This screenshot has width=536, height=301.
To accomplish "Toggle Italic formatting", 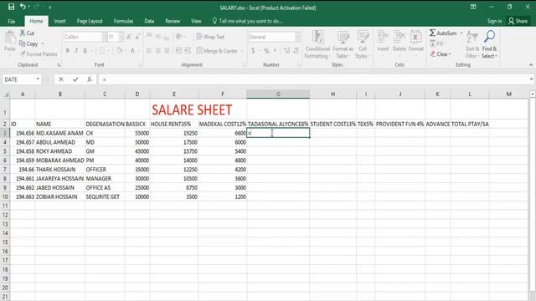I will coord(76,50).
